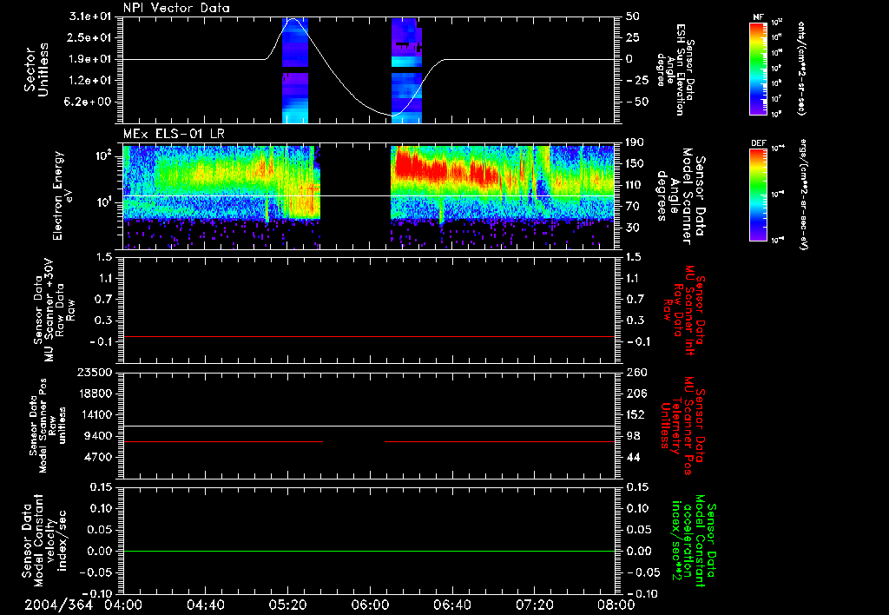The height and width of the screenshot is (615, 889).
Task: Click the NF label above the color bar
Action: click(759, 17)
